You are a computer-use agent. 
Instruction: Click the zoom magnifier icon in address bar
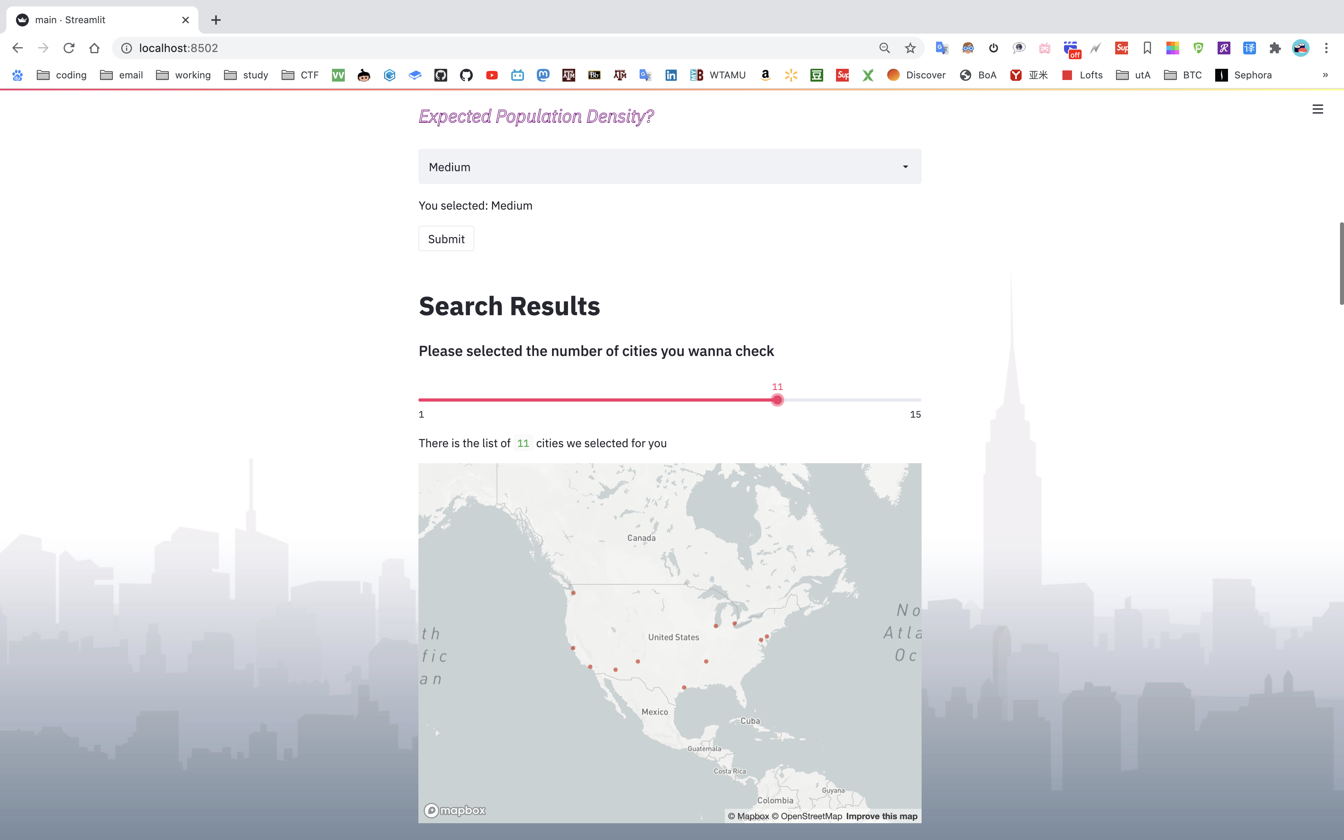tap(884, 48)
